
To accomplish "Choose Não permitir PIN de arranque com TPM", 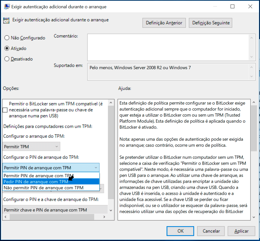I will (51, 188).
